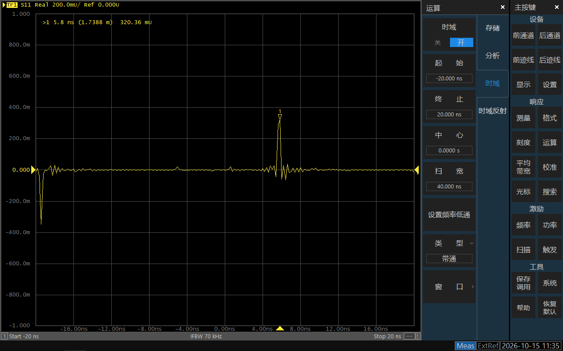The width and height of the screenshot is (563, 351).
Task: Click the 中心 field showing 0.0000 s
Action: click(449, 151)
